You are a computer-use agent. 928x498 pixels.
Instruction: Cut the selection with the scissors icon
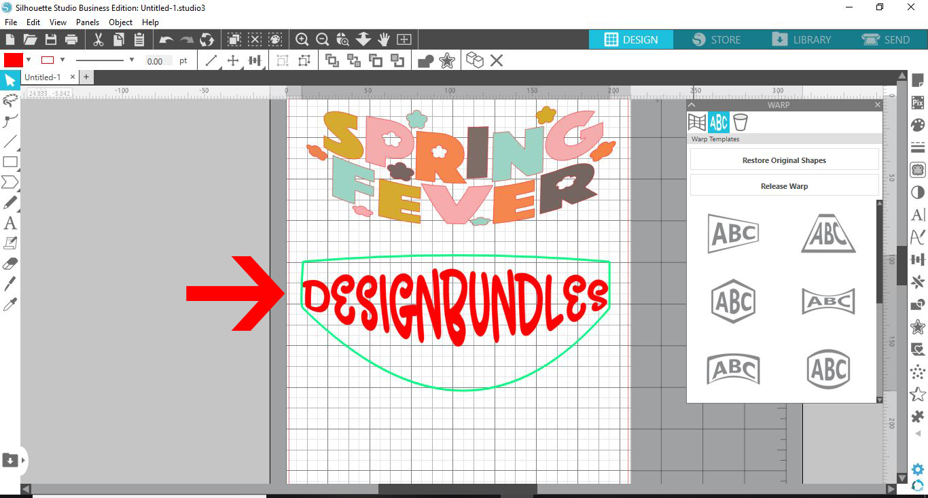(99, 39)
